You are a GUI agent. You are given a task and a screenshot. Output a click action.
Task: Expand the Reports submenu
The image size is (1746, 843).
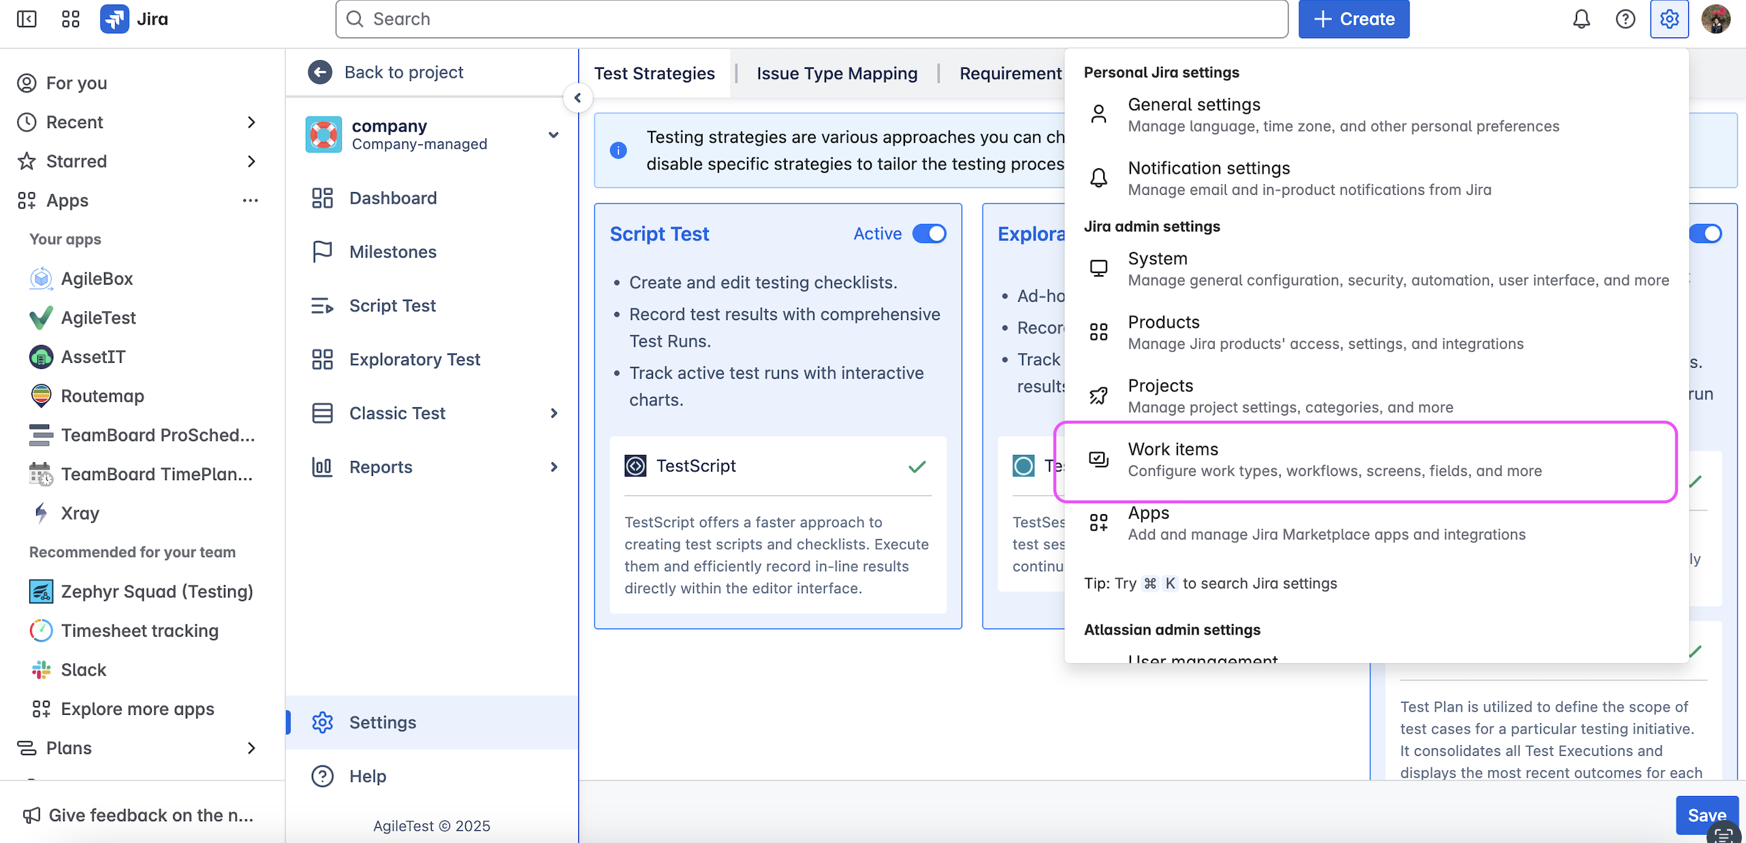(x=554, y=466)
